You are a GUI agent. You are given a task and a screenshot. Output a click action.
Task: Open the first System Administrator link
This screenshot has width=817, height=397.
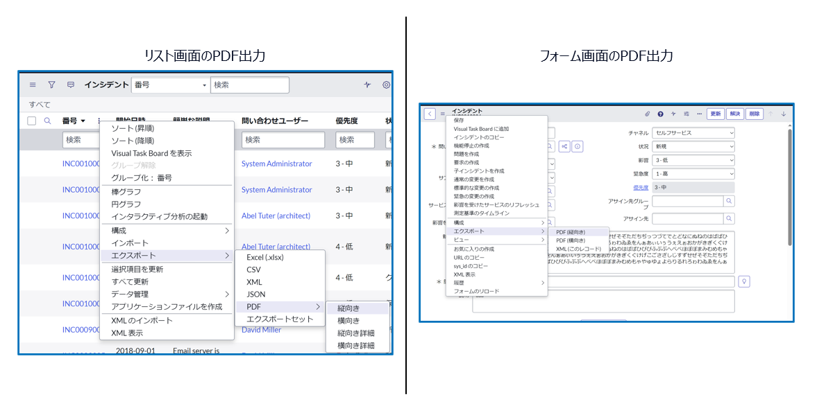[x=277, y=164]
